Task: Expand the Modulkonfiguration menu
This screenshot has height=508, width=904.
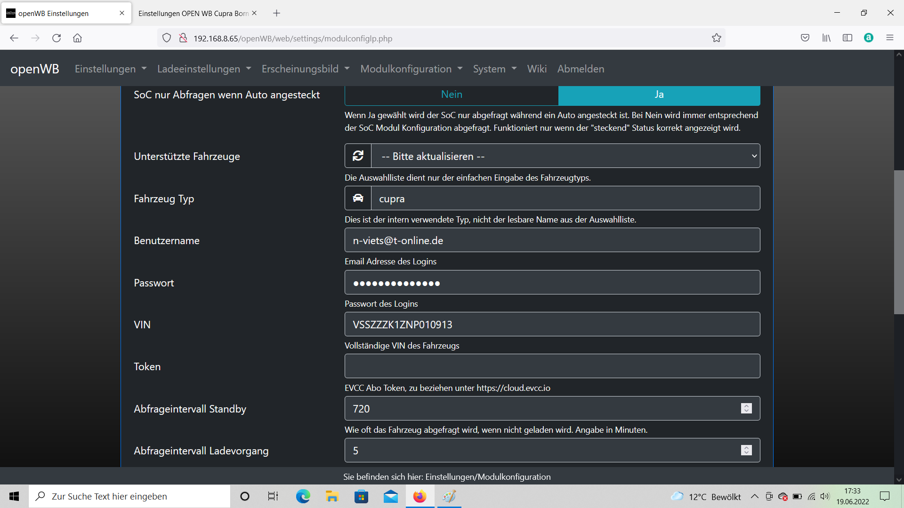Action: click(x=411, y=69)
